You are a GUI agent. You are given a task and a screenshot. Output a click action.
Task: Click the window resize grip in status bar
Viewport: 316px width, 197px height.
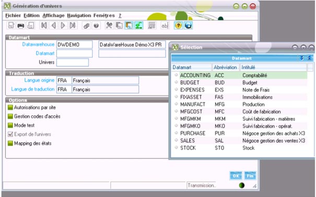coord(254,186)
